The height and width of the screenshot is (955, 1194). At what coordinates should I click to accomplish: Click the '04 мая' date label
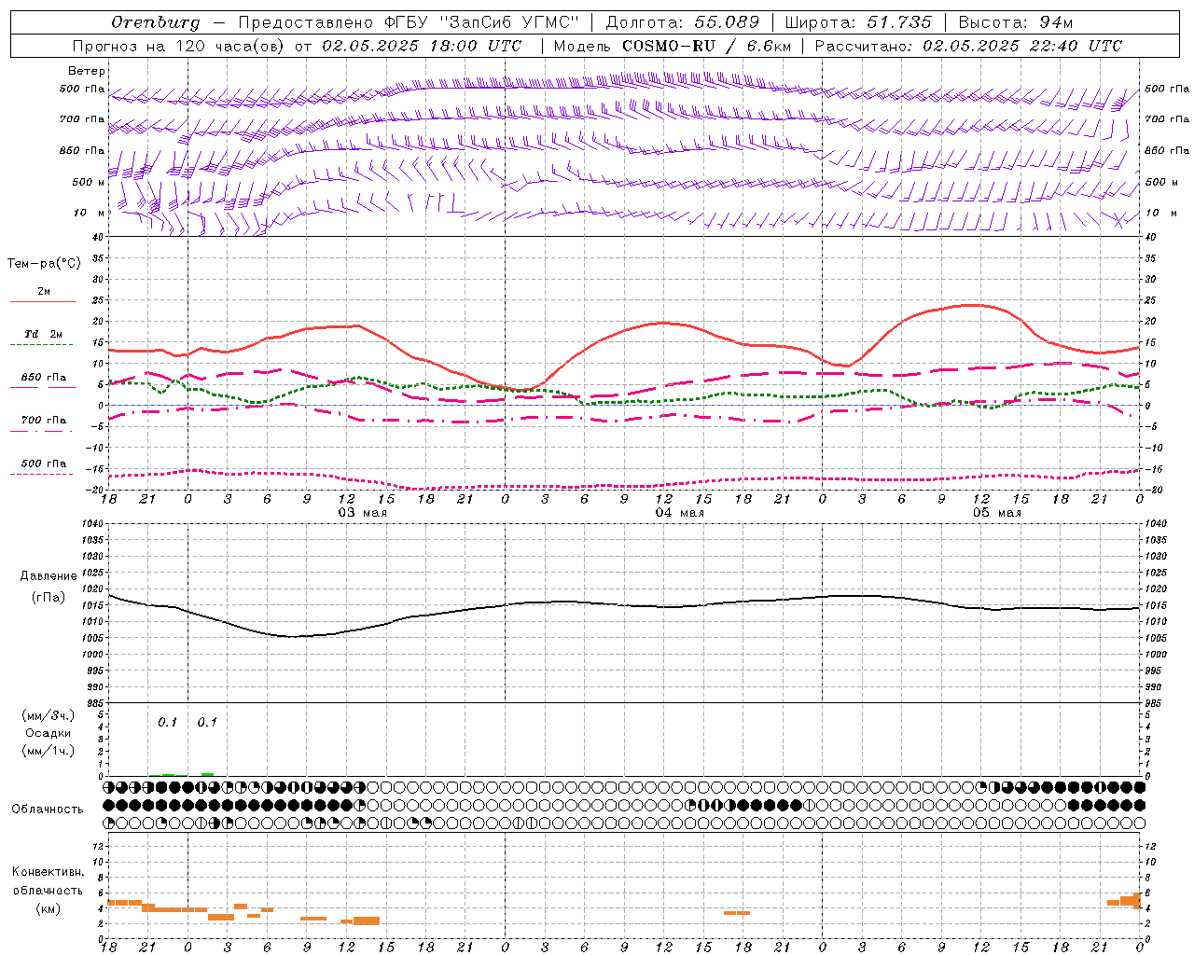coord(680,513)
